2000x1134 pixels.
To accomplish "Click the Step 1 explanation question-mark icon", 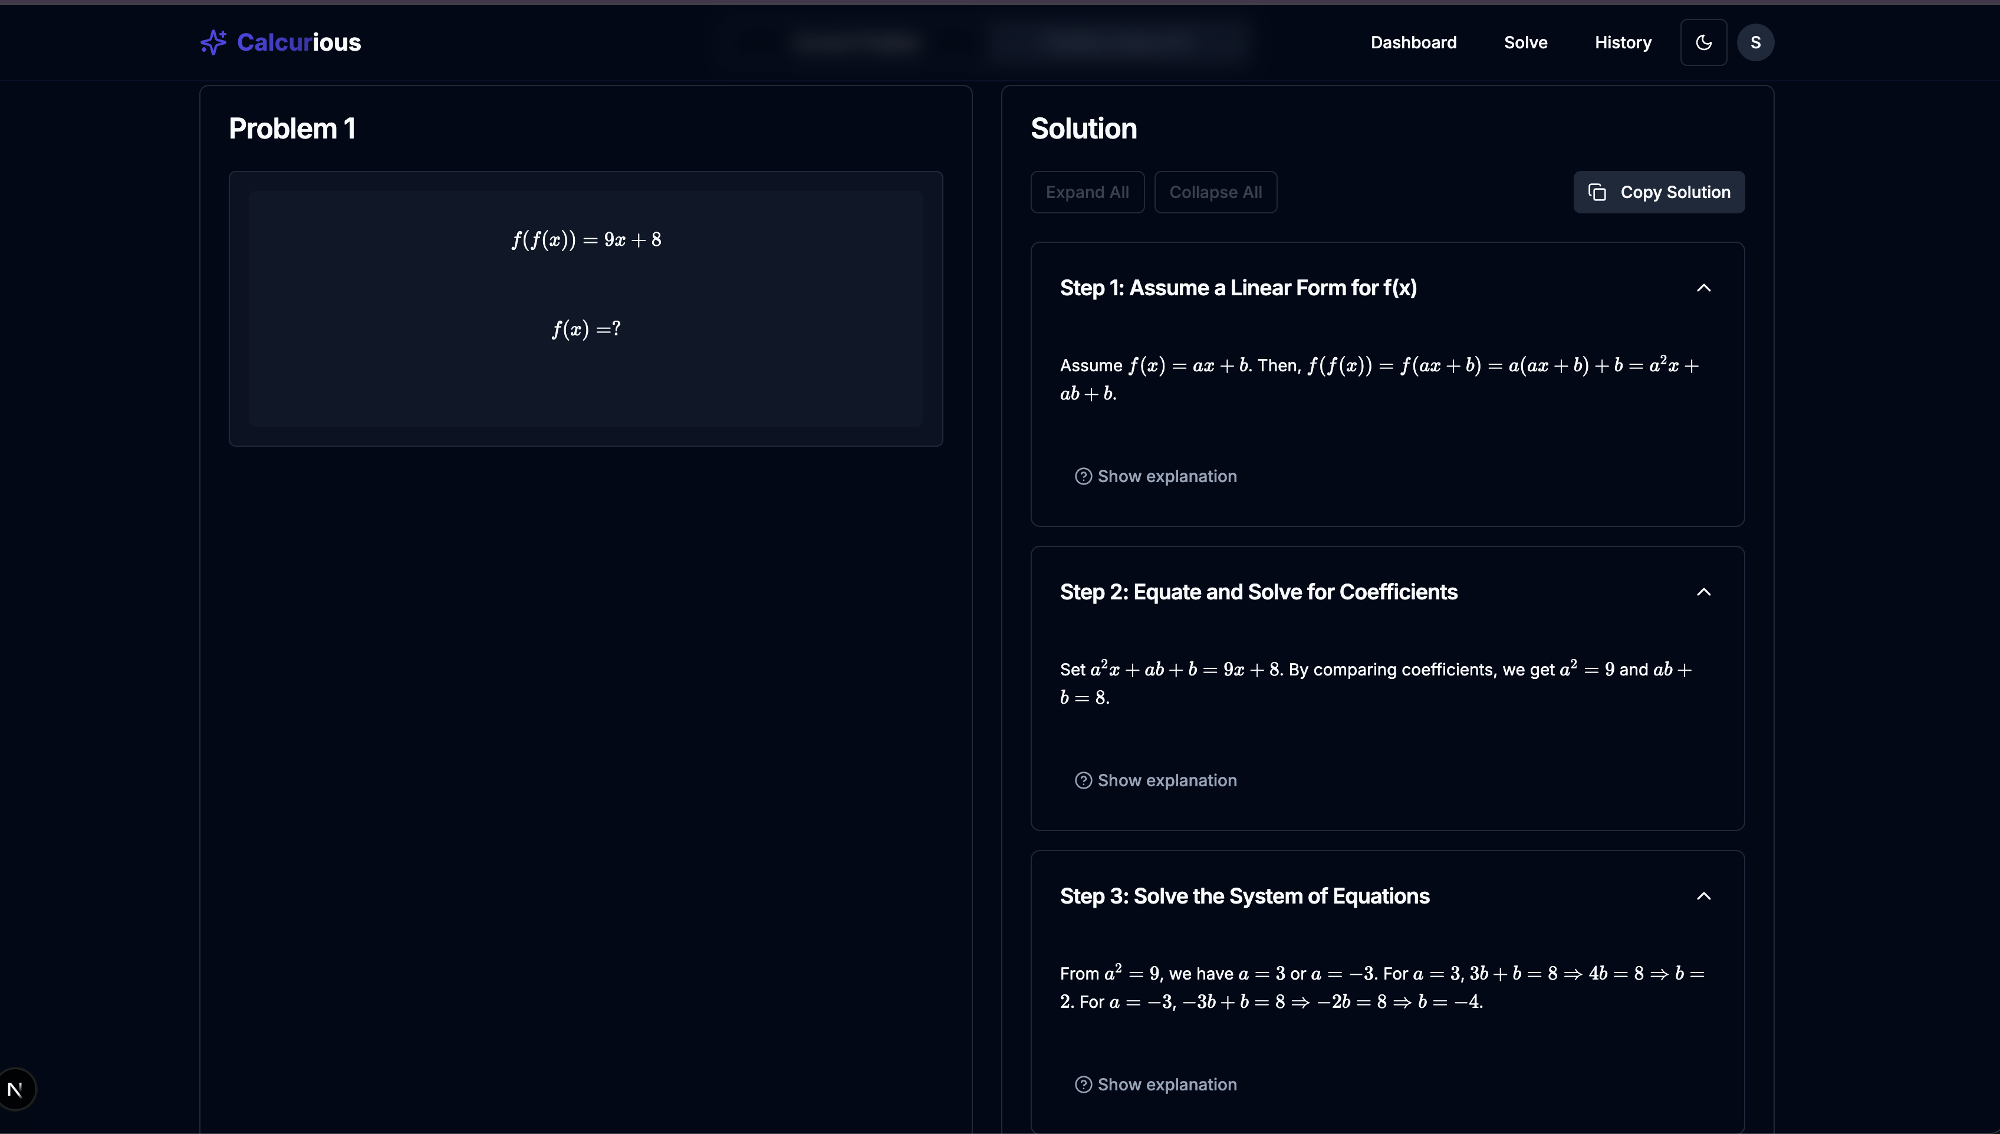I will pyautogui.click(x=1083, y=476).
